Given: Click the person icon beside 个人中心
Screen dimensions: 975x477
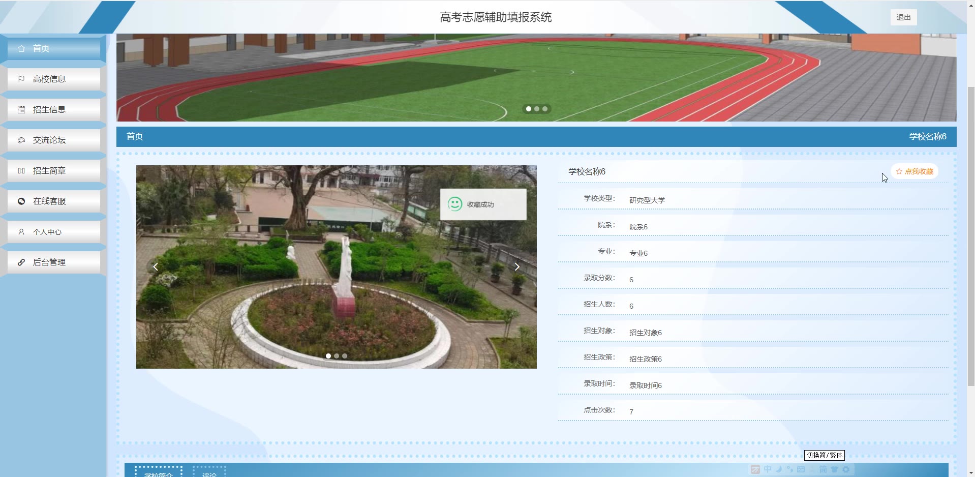Looking at the screenshot, I should tap(21, 232).
